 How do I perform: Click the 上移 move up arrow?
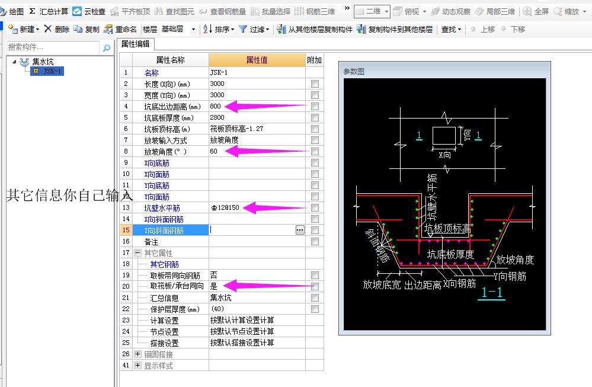tap(473, 29)
